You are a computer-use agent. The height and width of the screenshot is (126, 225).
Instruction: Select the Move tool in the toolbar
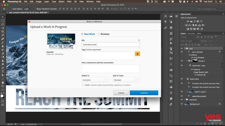click(x=3, y=17)
